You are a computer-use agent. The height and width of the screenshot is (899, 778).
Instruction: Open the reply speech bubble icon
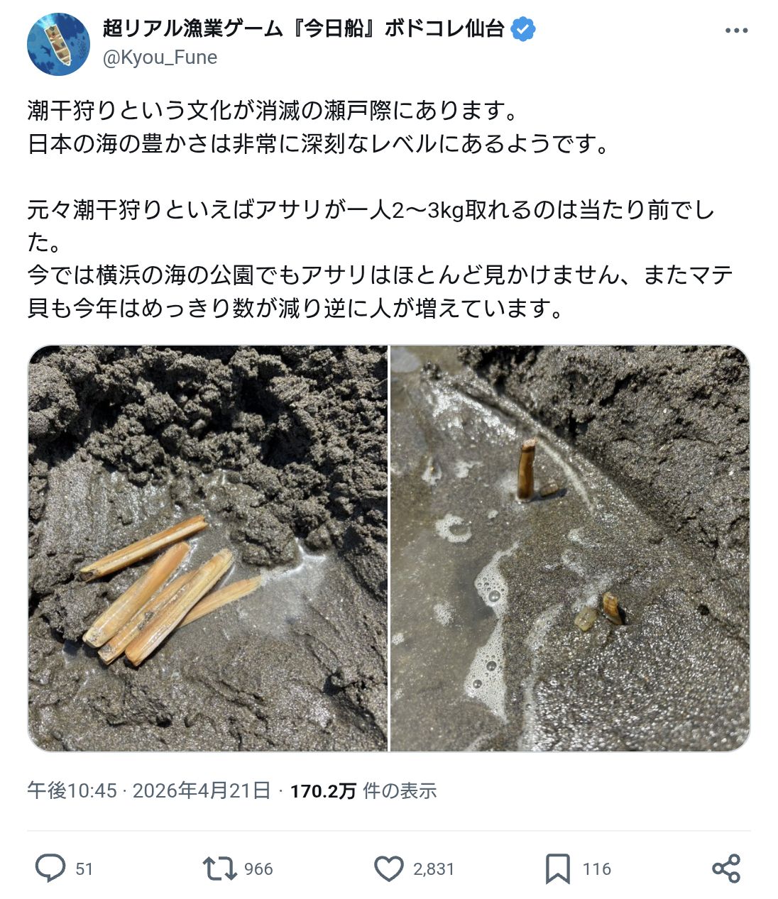pos(50,868)
